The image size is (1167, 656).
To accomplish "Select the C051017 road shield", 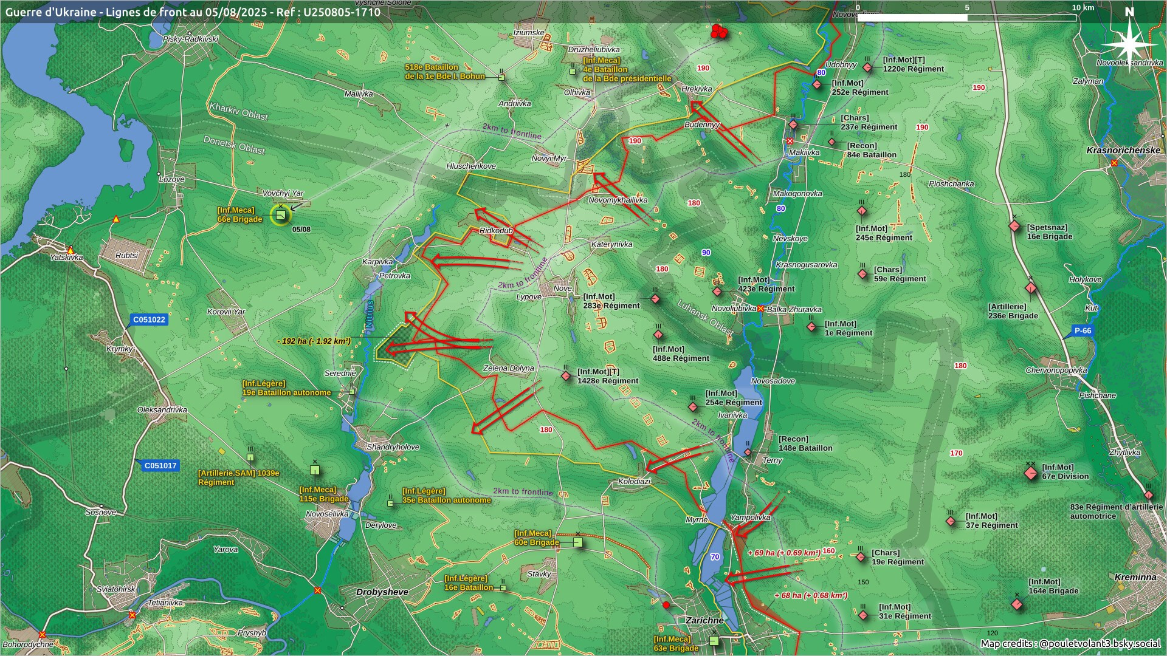I will [160, 466].
